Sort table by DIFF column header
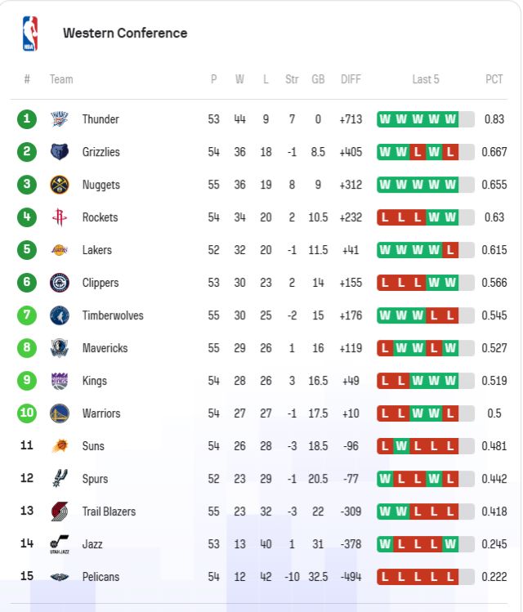523x612 pixels. pos(351,79)
